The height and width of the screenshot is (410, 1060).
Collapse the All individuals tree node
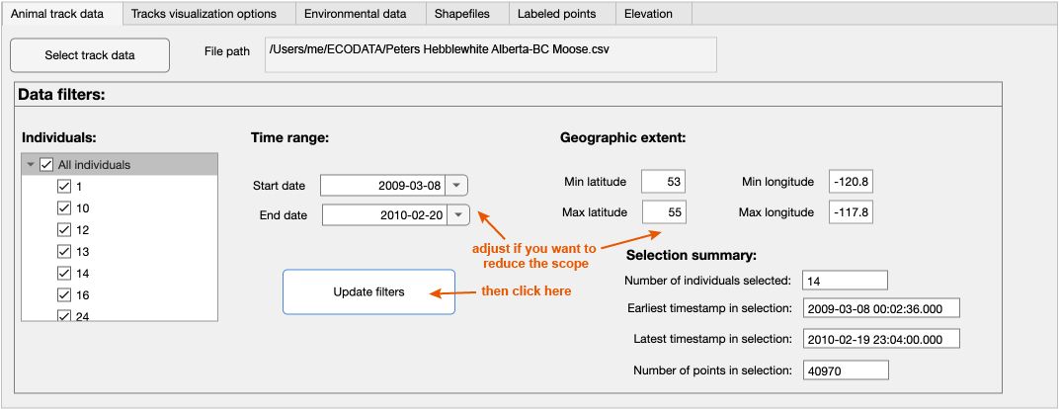[x=31, y=165]
